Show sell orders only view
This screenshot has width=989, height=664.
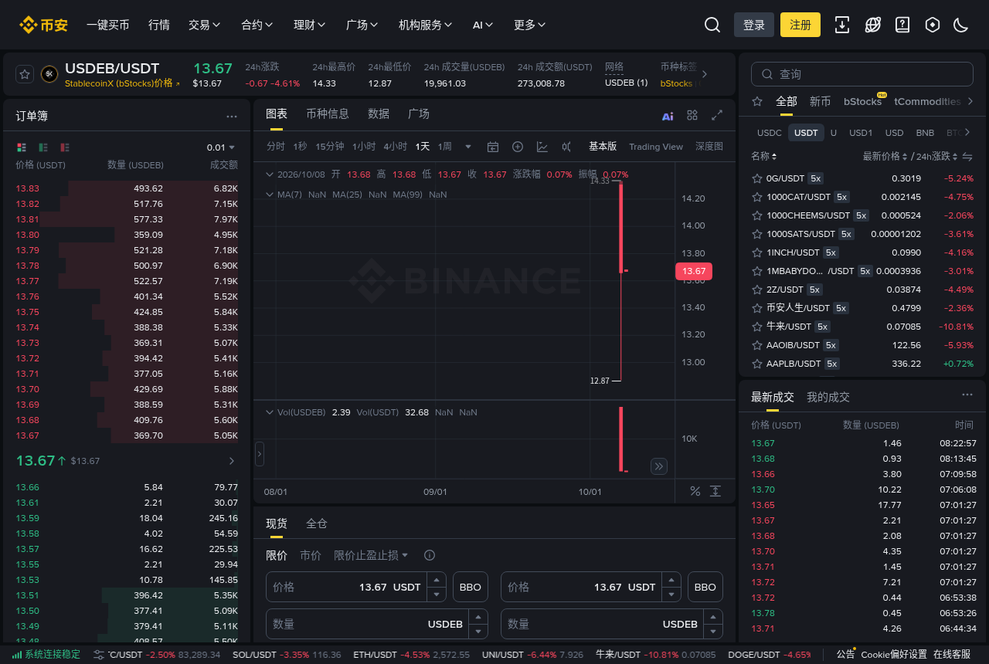(x=65, y=147)
